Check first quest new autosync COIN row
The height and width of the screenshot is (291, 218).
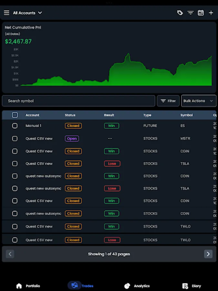tap(15, 176)
